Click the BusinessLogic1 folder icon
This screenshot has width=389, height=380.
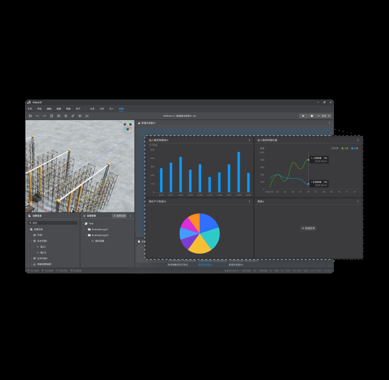tap(89, 230)
